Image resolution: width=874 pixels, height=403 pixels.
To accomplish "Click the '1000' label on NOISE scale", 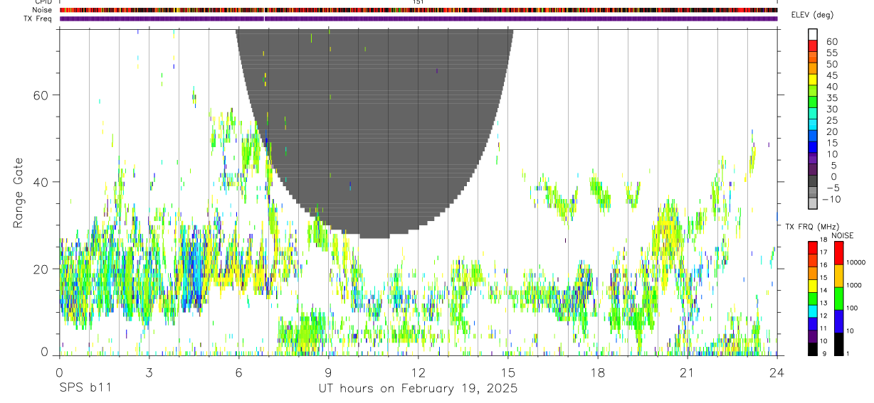I will tap(853, 285).
